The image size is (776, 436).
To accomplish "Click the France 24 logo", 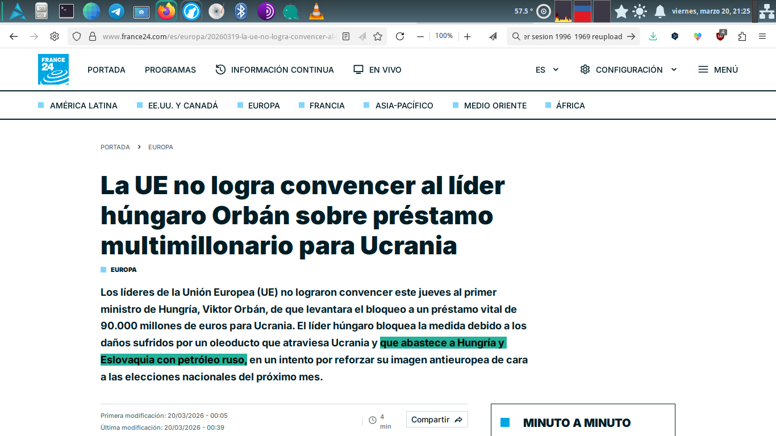I will [x=53, y=69].
